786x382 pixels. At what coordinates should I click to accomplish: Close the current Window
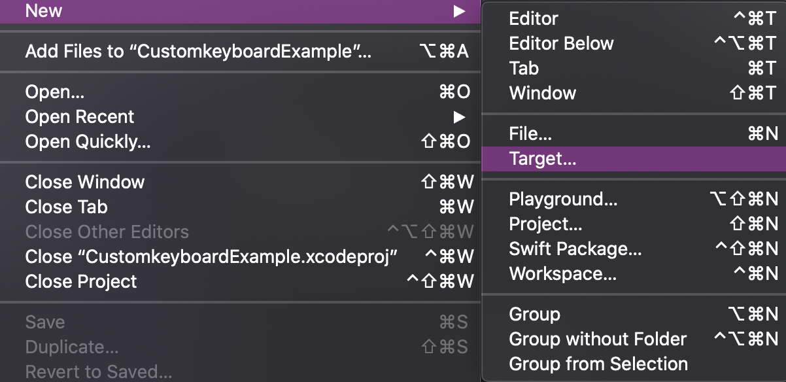coord(84,182)
